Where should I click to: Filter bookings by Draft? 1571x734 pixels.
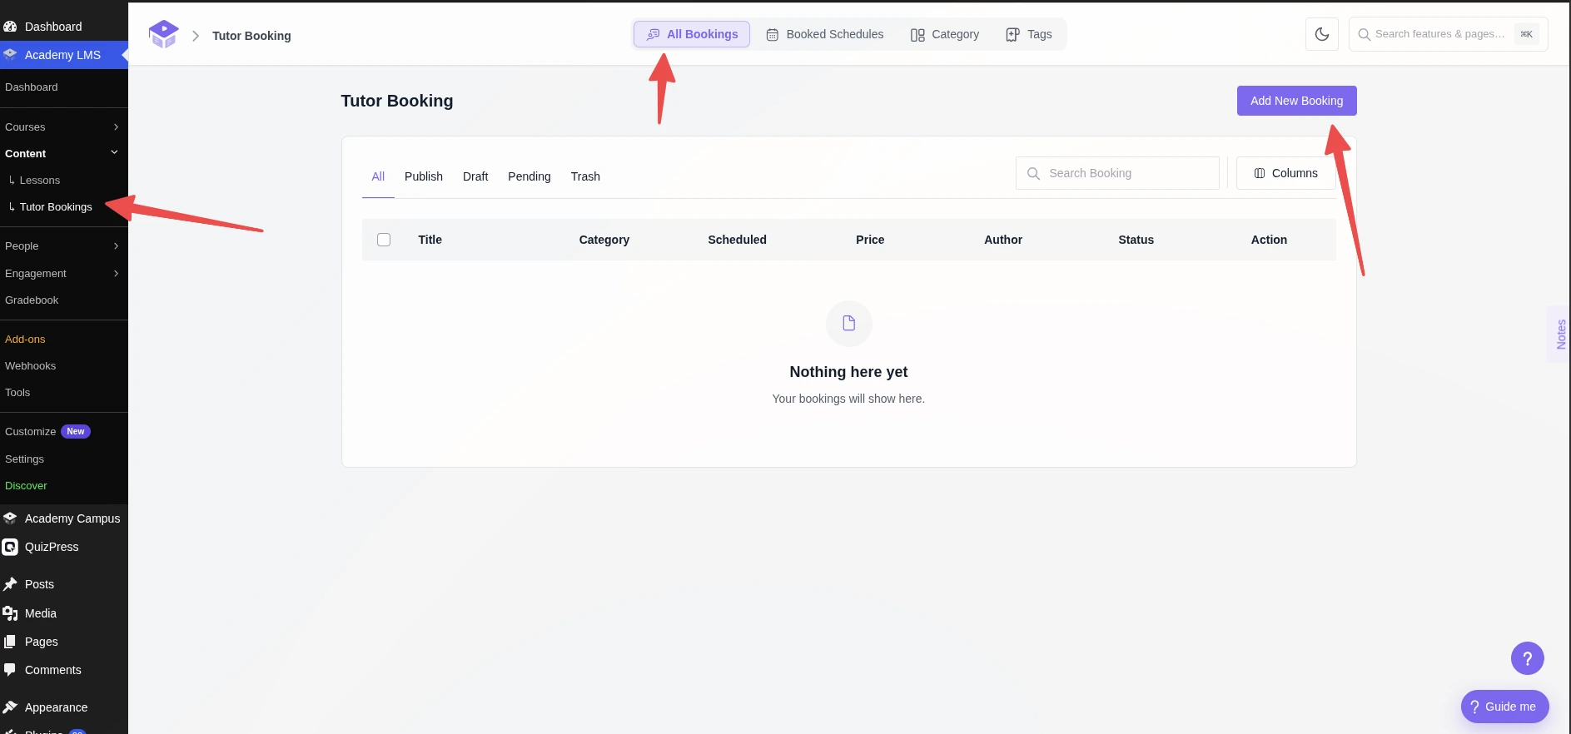[x=475, y=176]
